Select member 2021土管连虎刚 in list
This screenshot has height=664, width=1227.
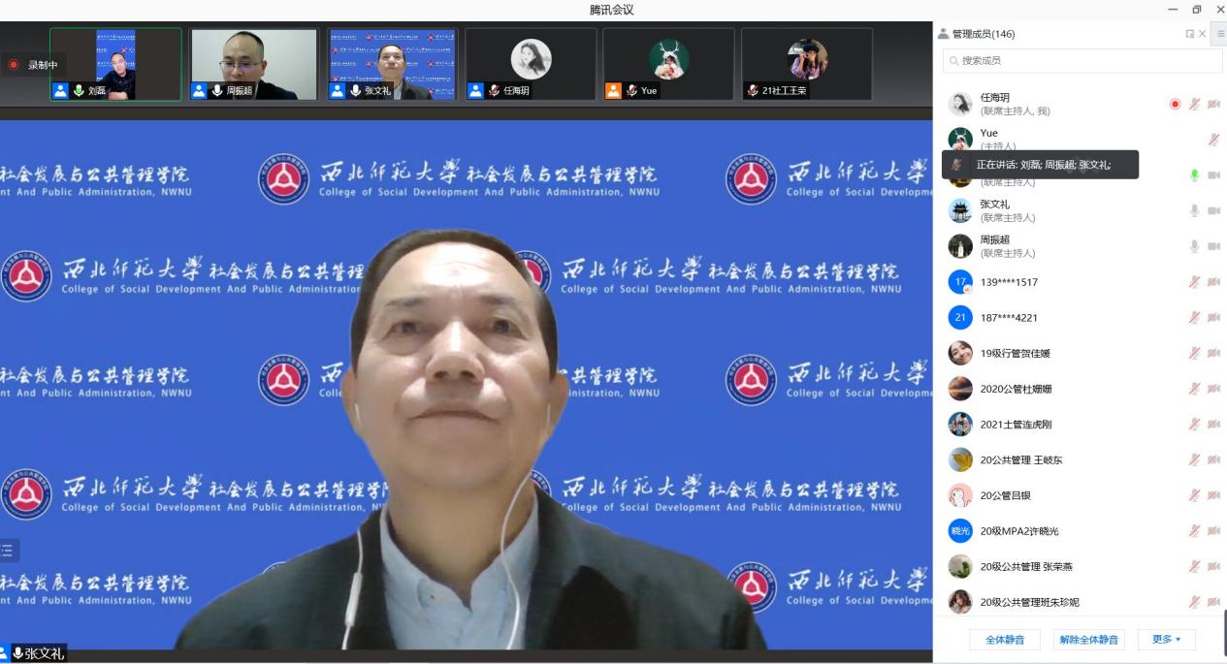pyautogui.click(x=1015, y=425)
